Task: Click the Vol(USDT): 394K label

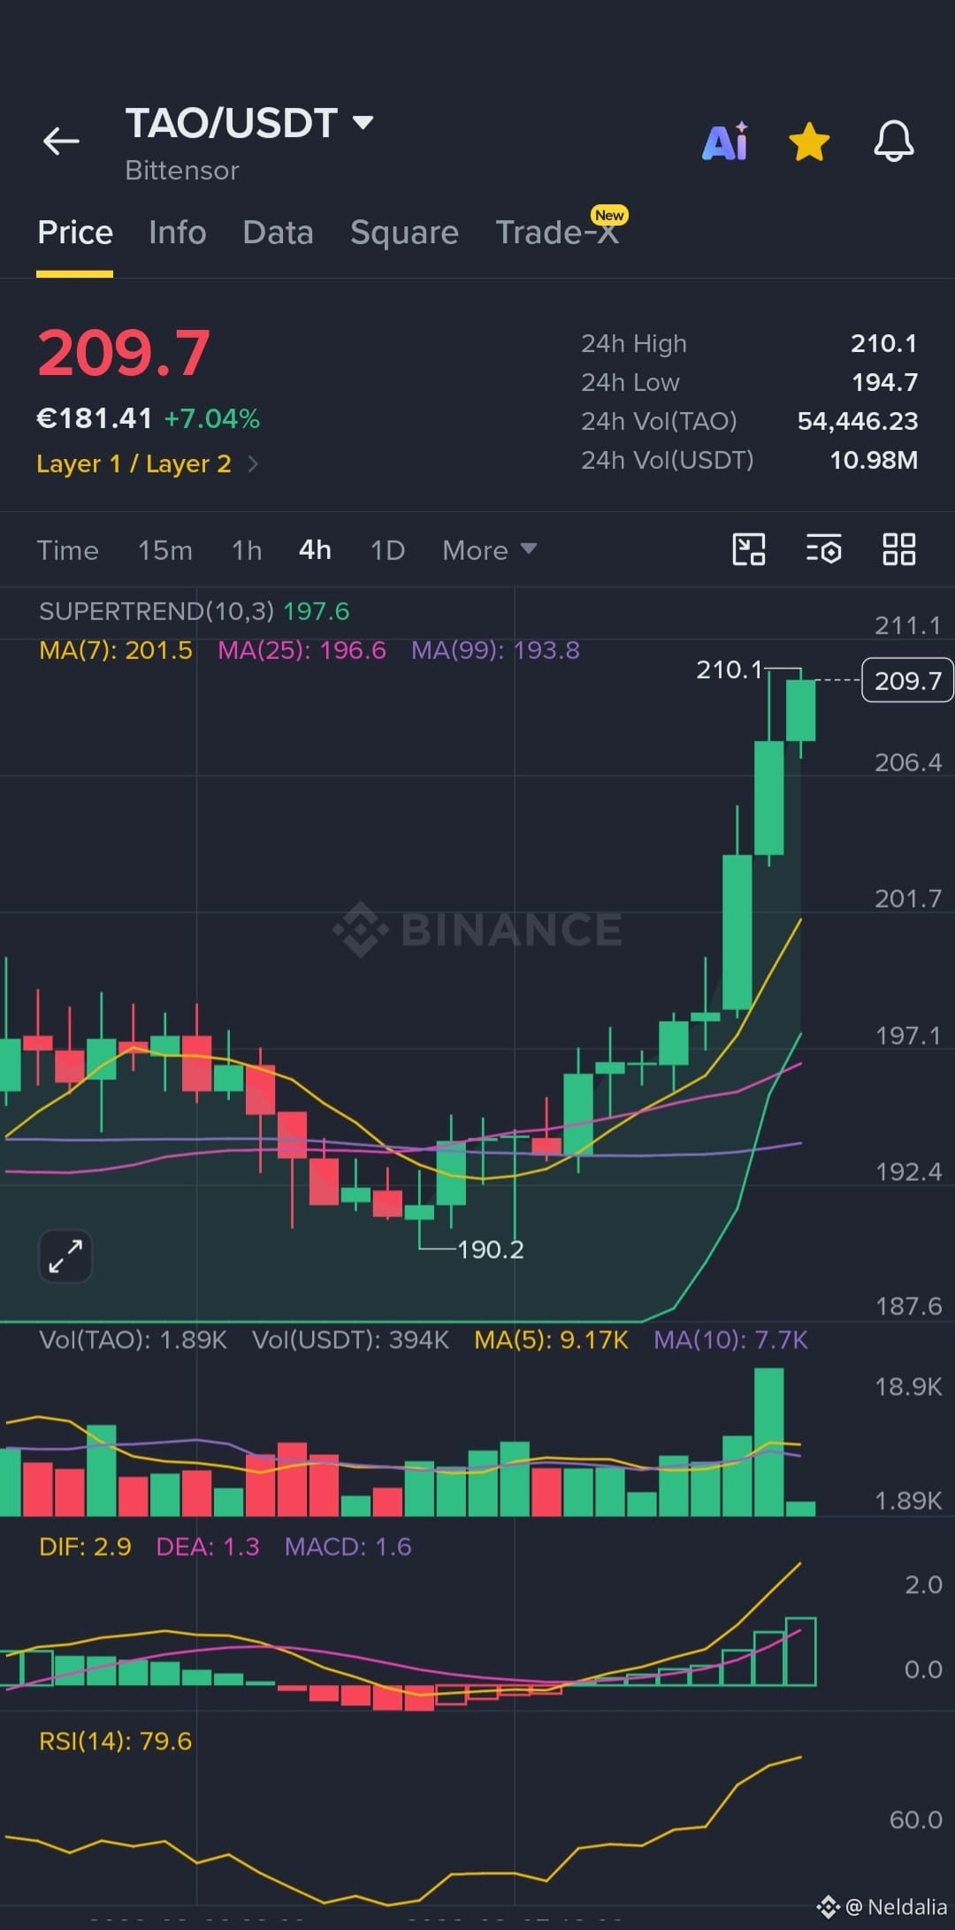Action: pyautogui.click(x=350, y=1340)
